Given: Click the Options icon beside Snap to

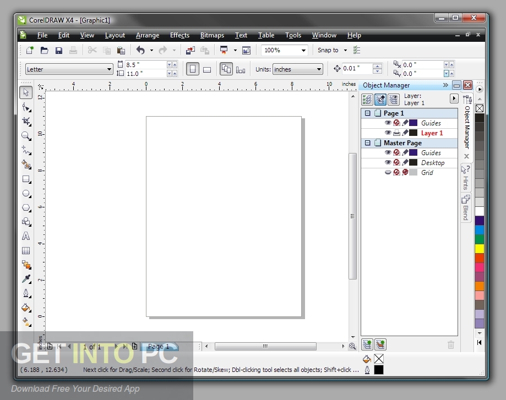Looking at the screenshot, I should pos(357,50).
